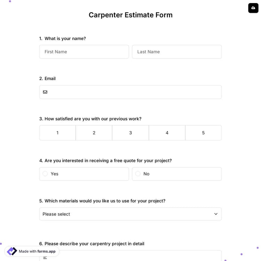261x261 pixels.
Task: Choose satisfaction rating 2
Action: point(94,133)
